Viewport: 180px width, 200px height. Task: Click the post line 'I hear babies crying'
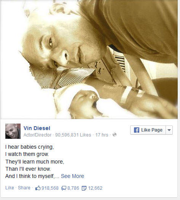30,147
